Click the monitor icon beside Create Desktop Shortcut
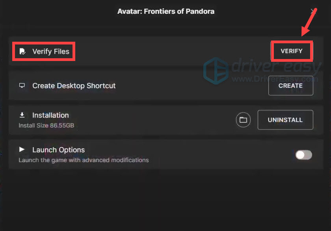The width and height of the screenshot is (331, 231). pos(22,85)
